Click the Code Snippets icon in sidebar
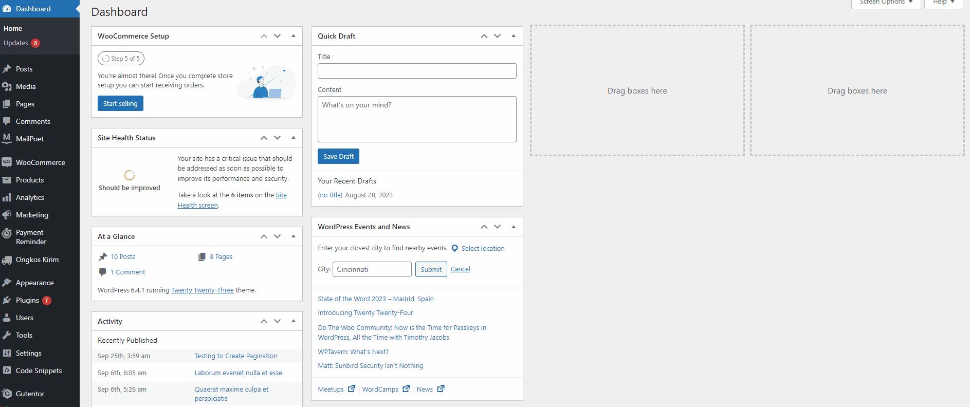This screenshot has width=970, height=407. (x=7, y=371)
